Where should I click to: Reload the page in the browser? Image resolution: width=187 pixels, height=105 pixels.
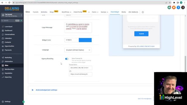[9, 3]
